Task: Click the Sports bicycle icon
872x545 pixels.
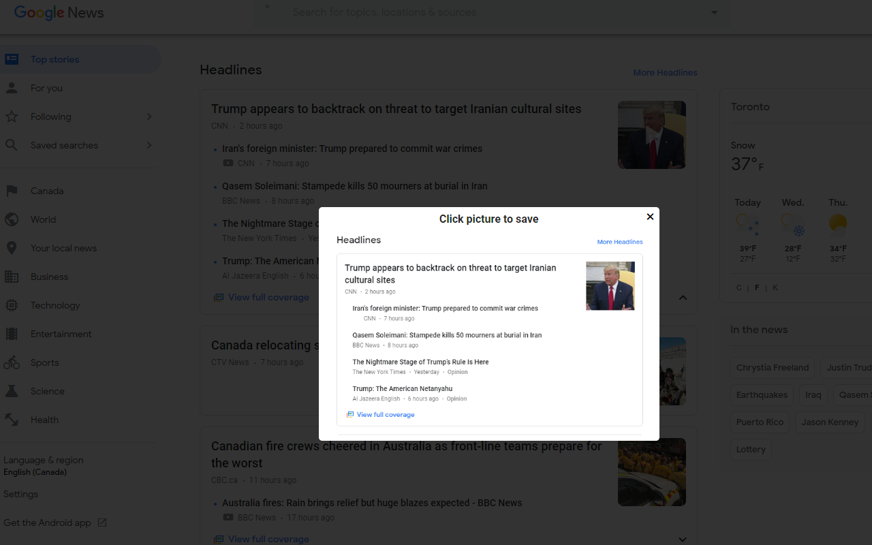Action: click(x=12, y=362)
